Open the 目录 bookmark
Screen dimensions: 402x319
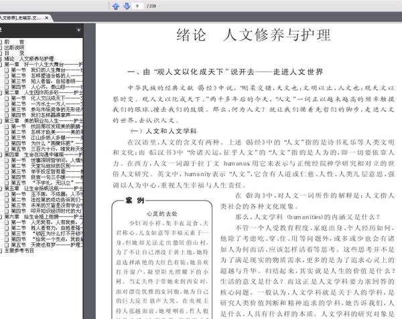(x=14, y=53)
